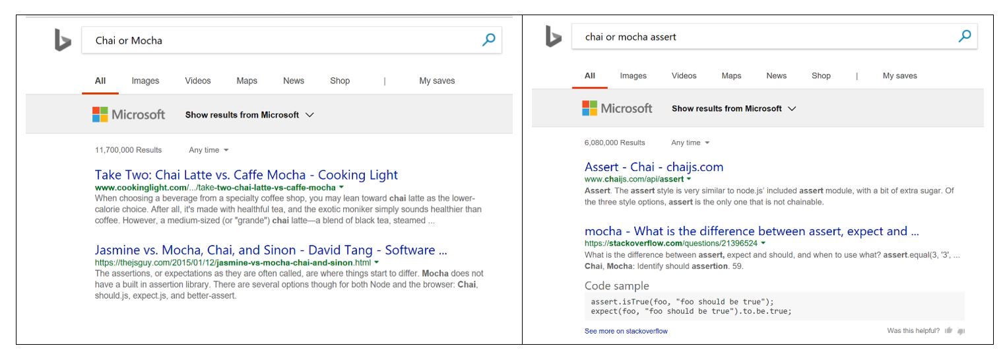This screenshot has width=1005, height=356.
Task: Click thumbs down next to 'Was this helpful?'
Action: pyautogui.click(x=961, y=331)
